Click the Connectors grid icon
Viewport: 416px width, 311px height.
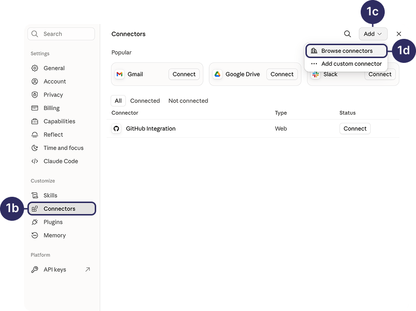[x=35, y=209]
